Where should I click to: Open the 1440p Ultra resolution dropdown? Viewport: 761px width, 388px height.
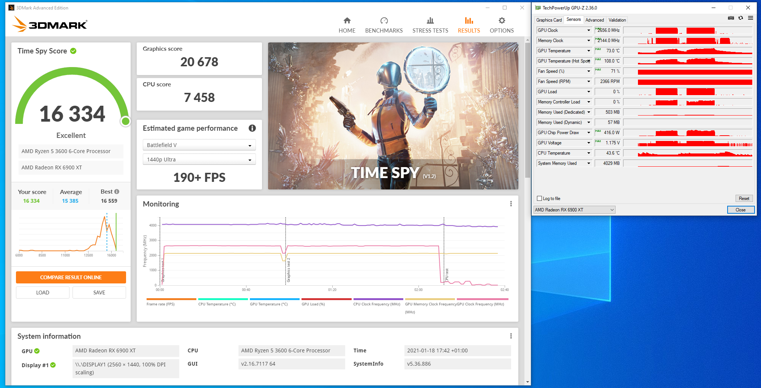point(199,160)
